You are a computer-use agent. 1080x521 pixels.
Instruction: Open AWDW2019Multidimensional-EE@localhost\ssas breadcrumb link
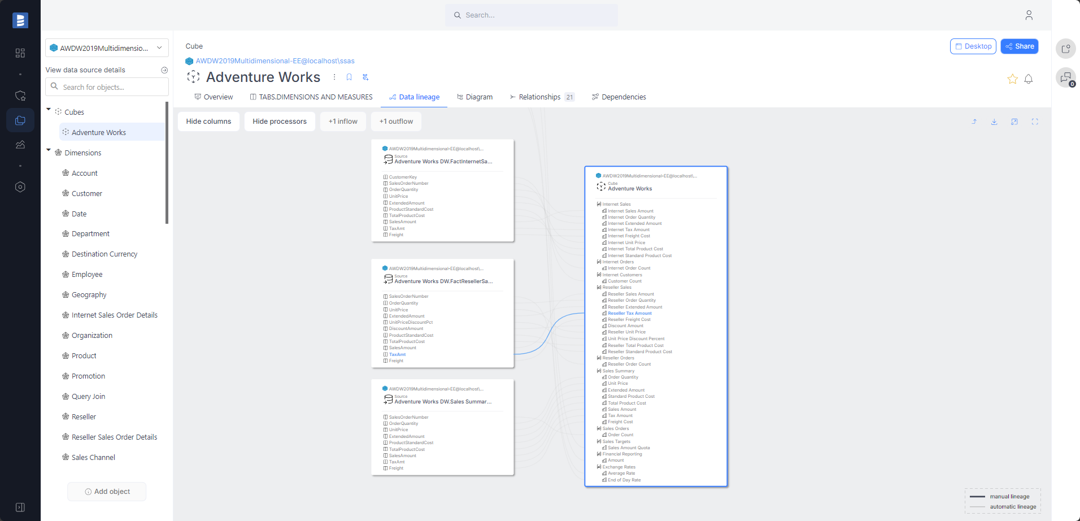point(275,61)
